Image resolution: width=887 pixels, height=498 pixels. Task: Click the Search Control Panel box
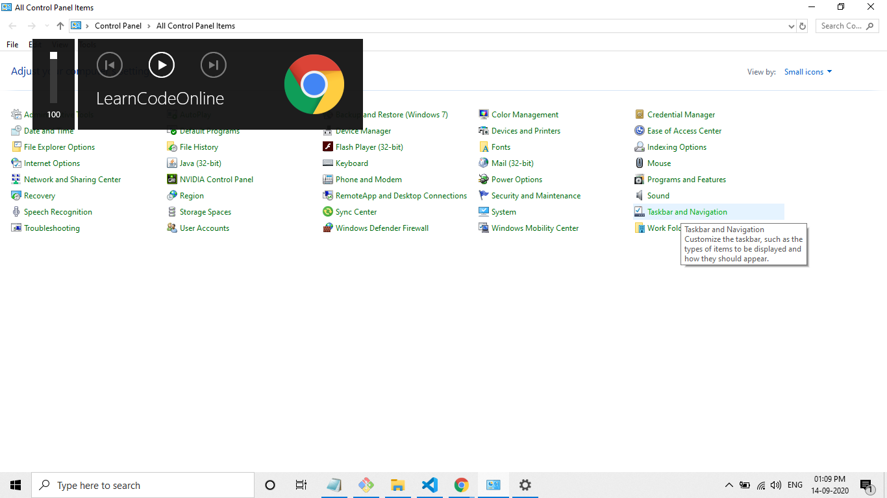847,26
